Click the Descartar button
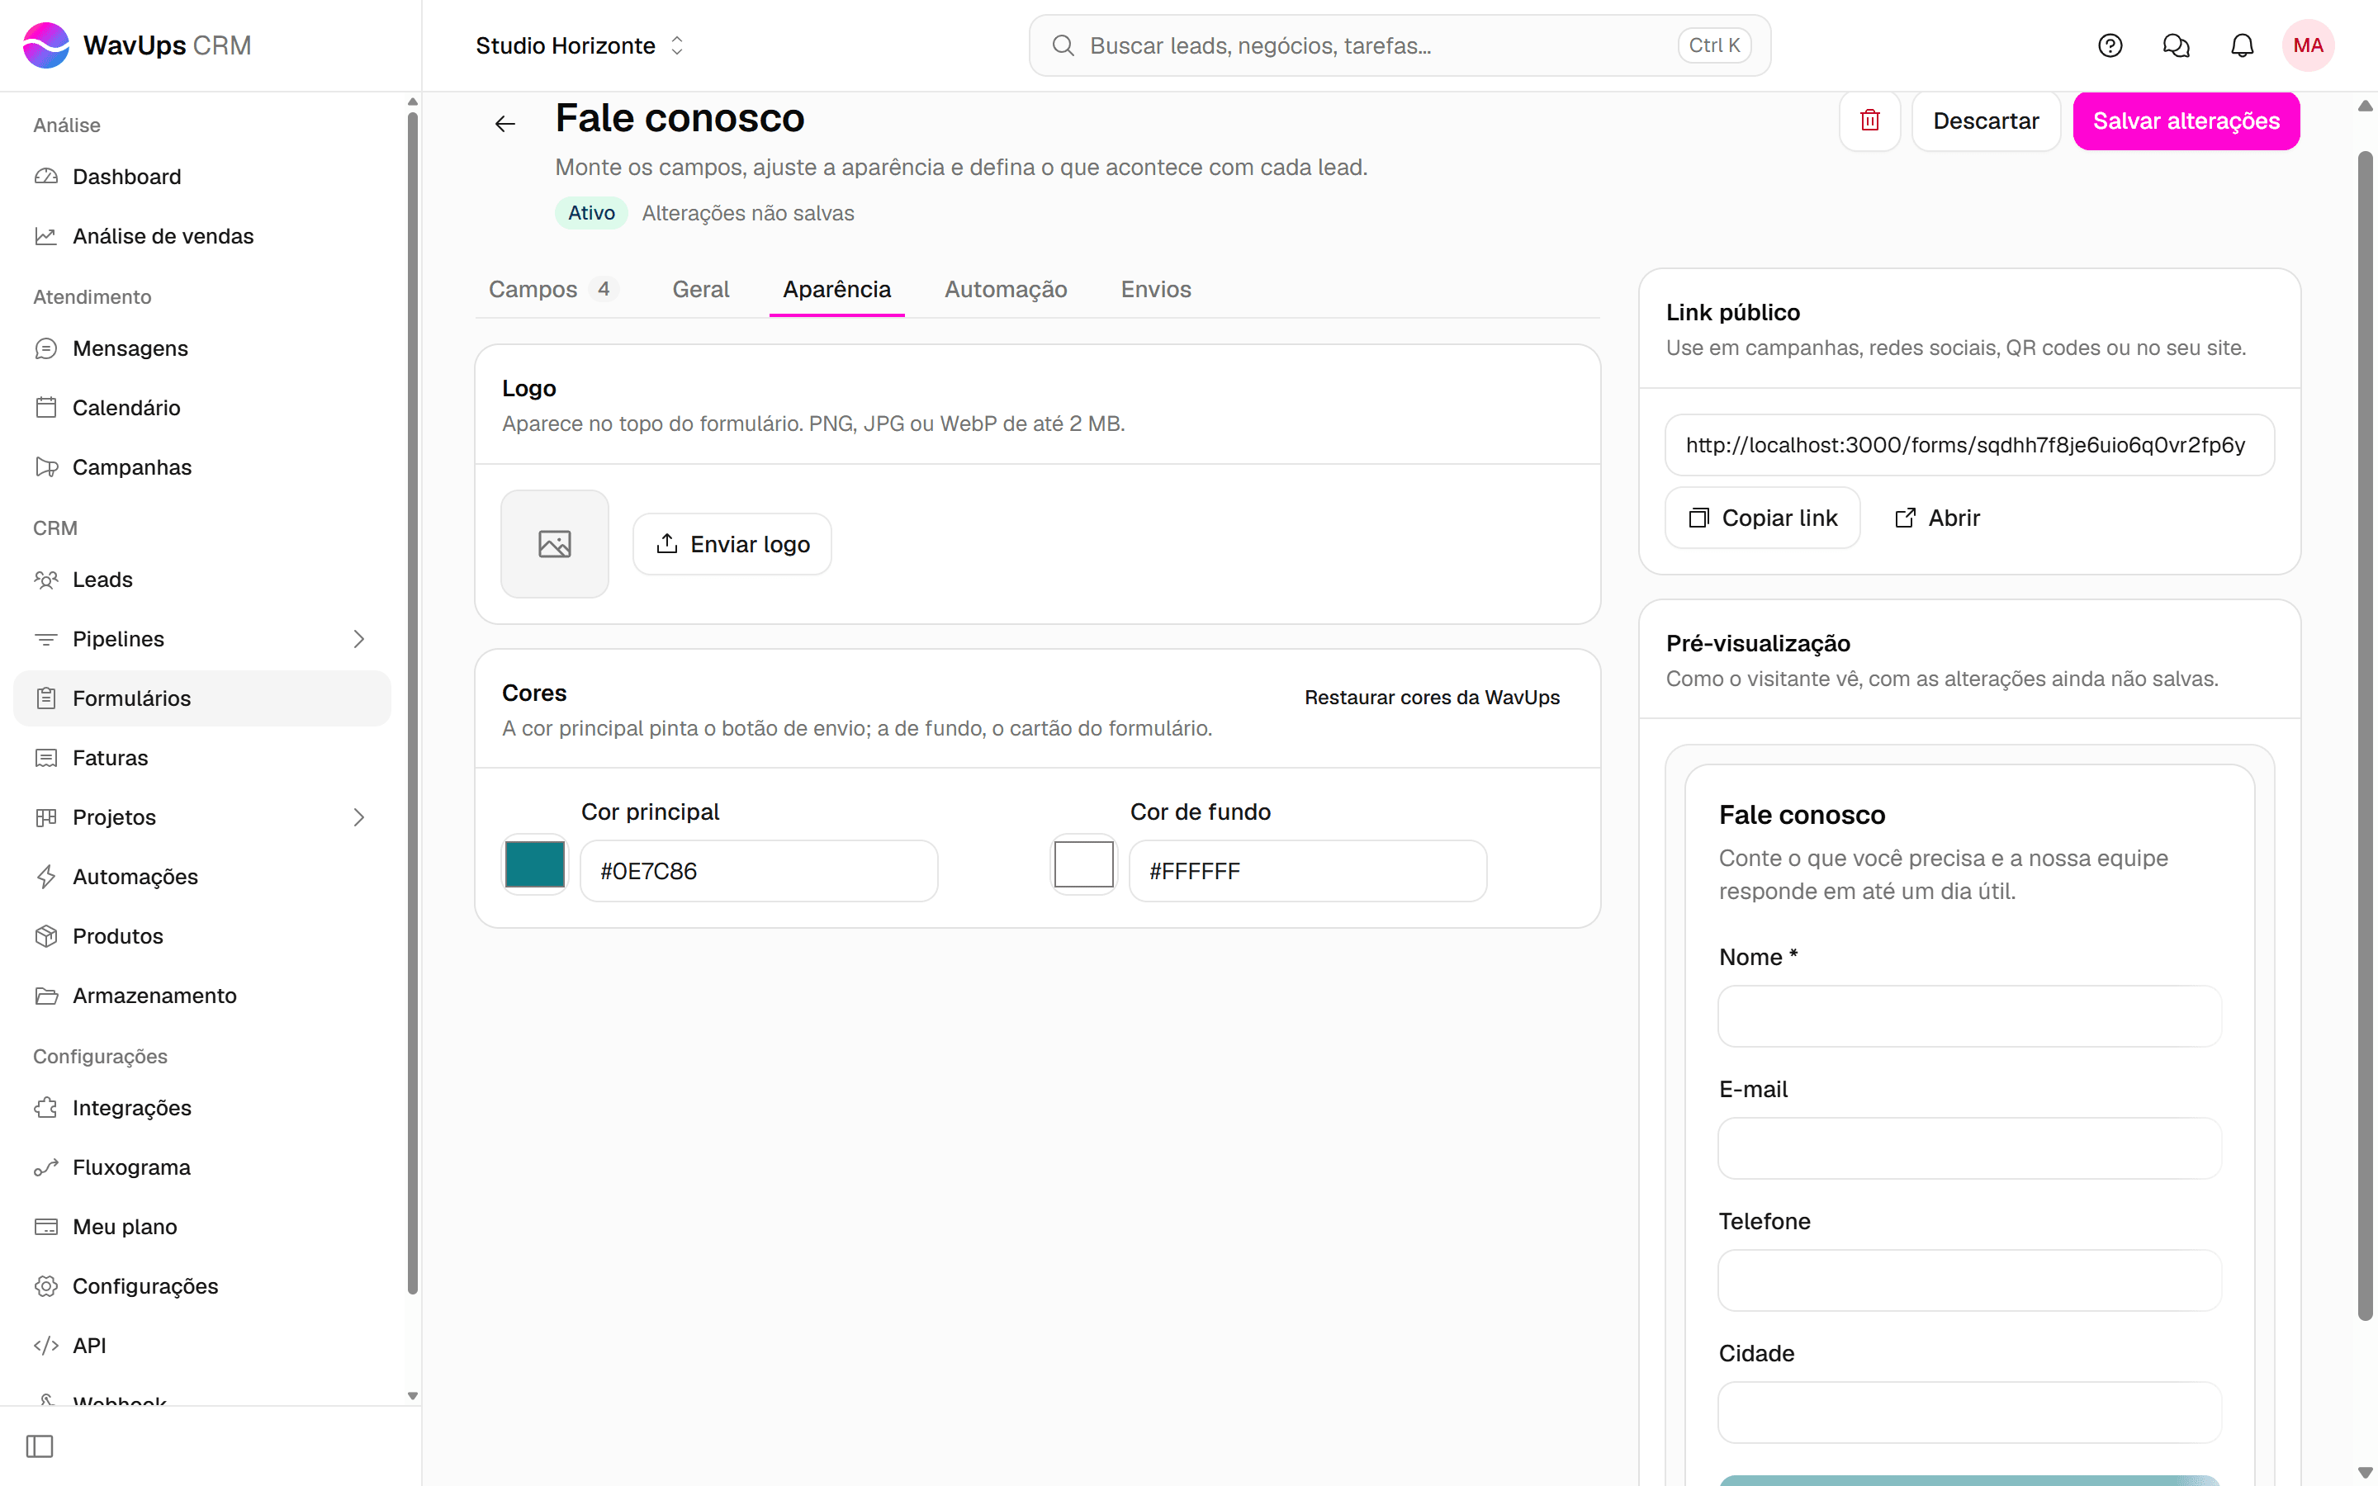 pyautogui.click(x=1985, y=121)
